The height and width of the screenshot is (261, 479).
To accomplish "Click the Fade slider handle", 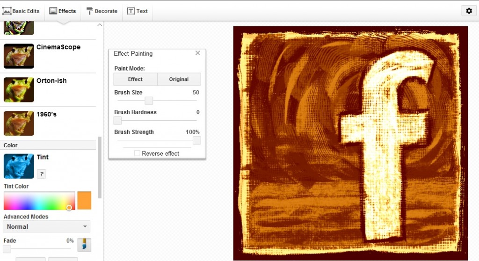I will coord(7,249).
